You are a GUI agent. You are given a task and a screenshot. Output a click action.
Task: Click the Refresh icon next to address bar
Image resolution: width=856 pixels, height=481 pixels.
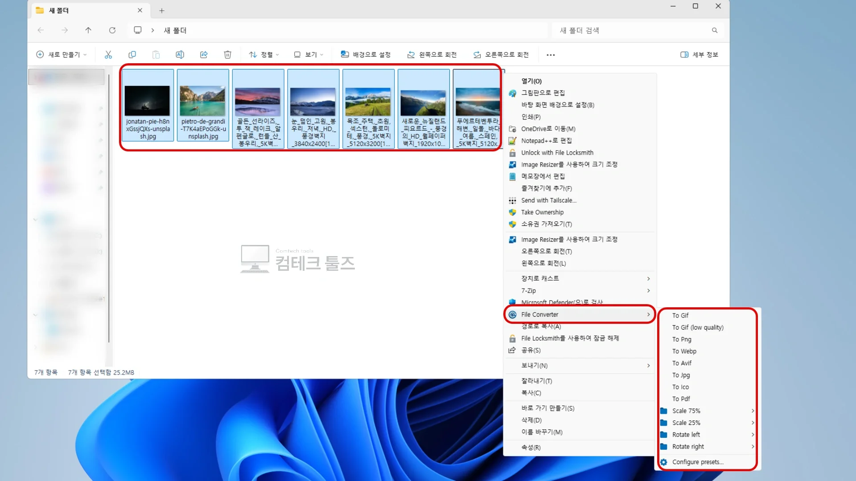[x=112, y=30]
